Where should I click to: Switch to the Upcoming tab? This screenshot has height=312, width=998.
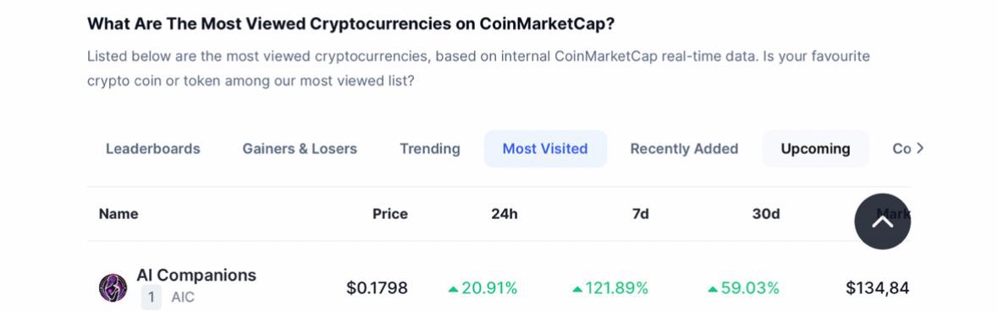(815, 149)
